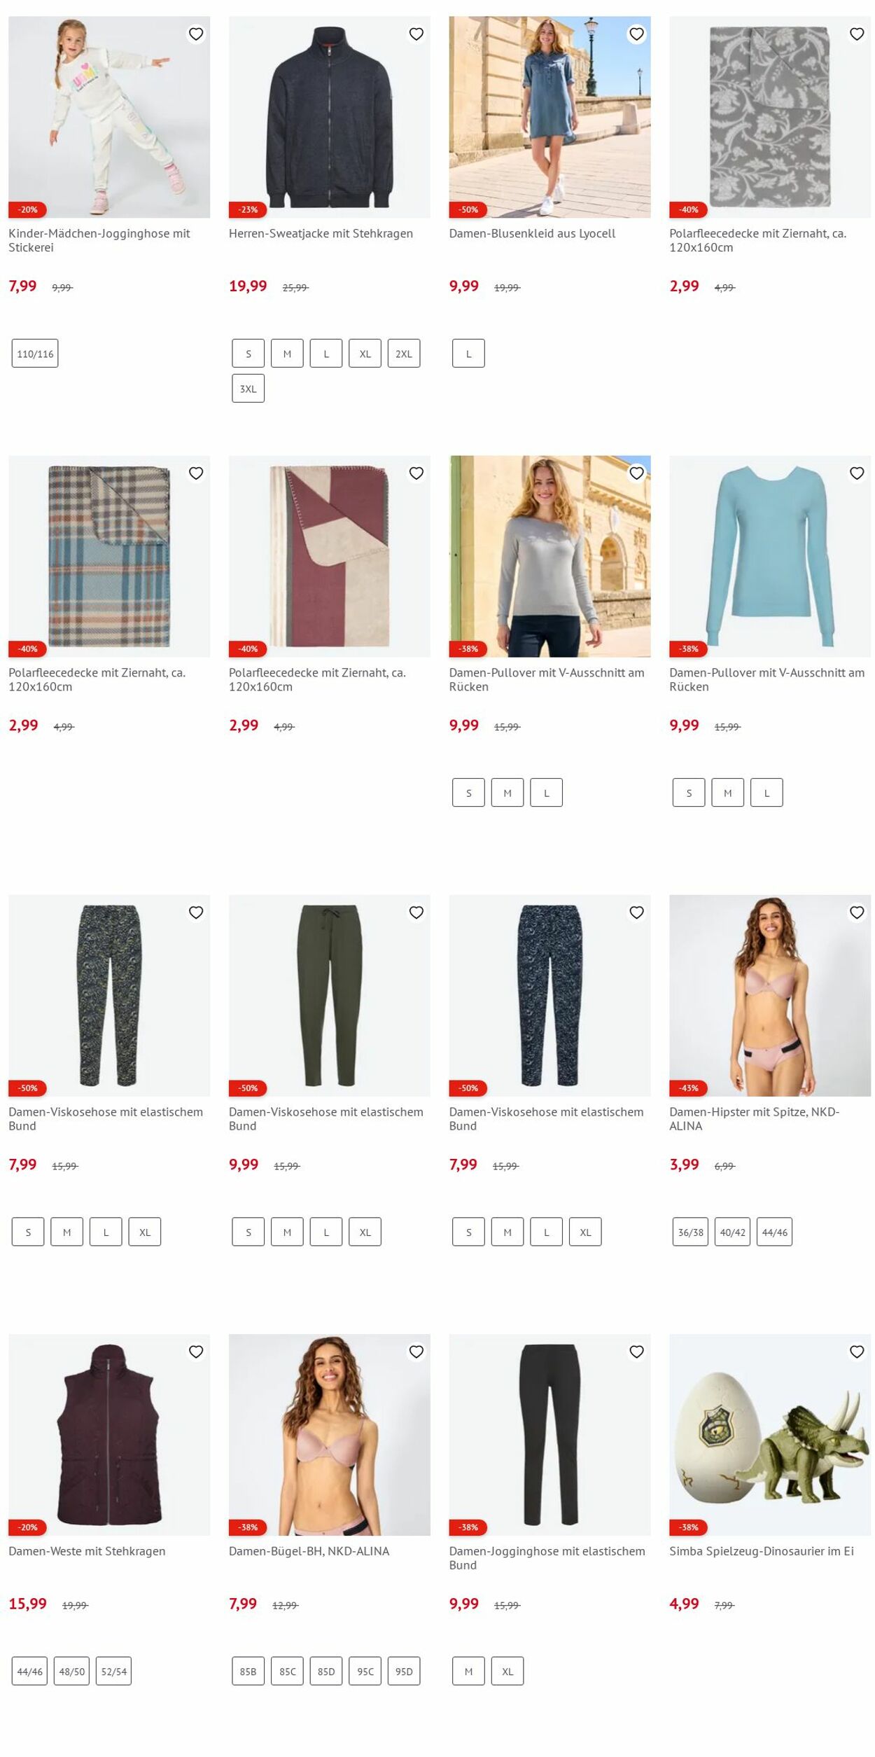This screenshot has height=1757, width=875.
Task: Favorite the turquoise Damen-Pullover via heart icon
Action: [857, 473]
